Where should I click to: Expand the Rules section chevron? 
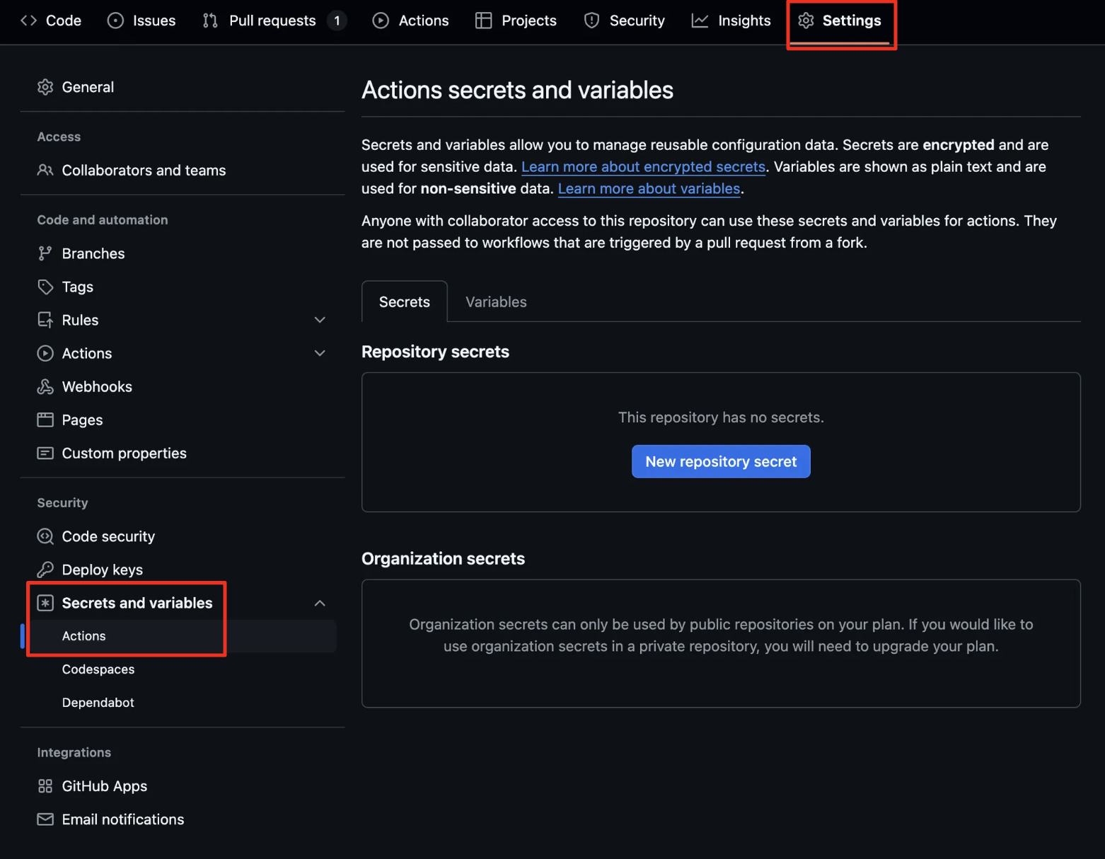coord(320,320)
